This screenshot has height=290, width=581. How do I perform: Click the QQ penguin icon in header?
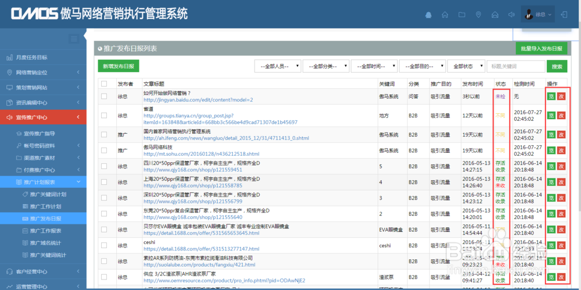pos(429,15)
